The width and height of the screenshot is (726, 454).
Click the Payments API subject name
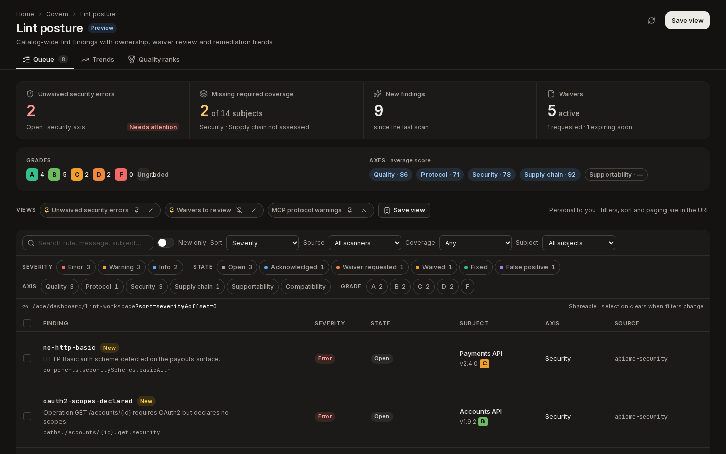[481, 354]
